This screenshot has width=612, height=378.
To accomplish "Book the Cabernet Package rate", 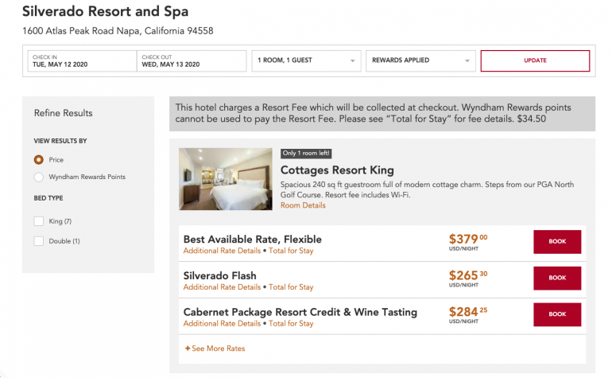I will (x=557, y=314).
